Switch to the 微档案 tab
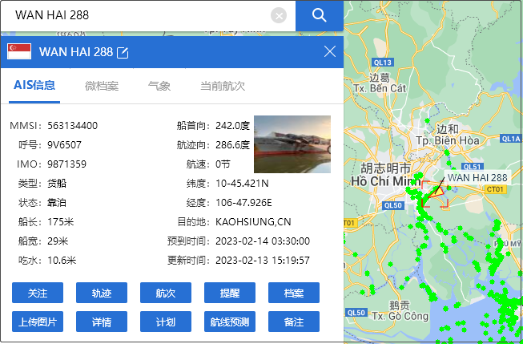The image size is (523, 344). coord(102,85)
